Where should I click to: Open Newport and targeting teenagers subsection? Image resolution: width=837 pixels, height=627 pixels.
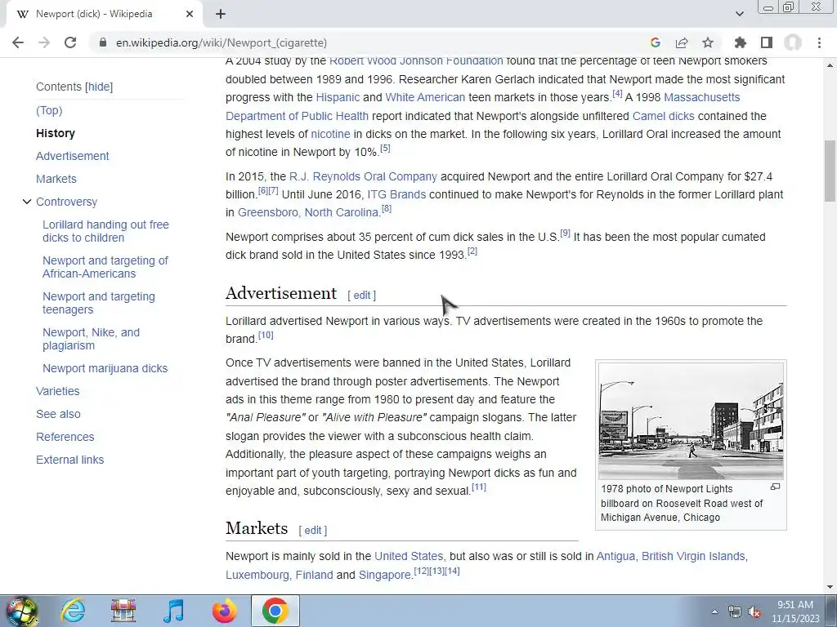click(x=99, y=303)
